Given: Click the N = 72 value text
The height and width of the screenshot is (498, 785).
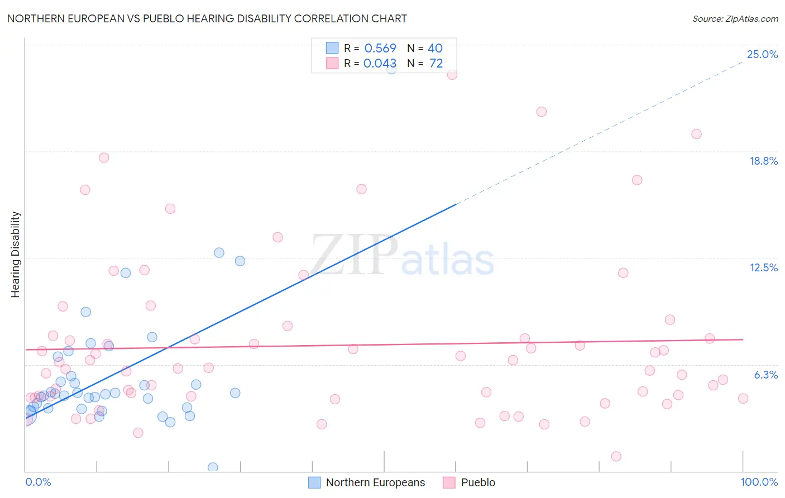Looking at the screenshot, I should tap(425, 63).
